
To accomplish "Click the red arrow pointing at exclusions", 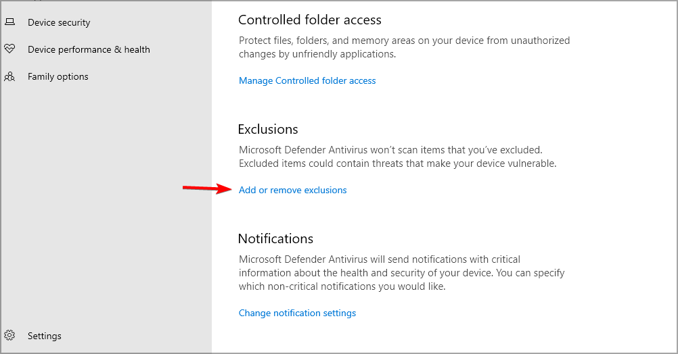I will 207,189.
